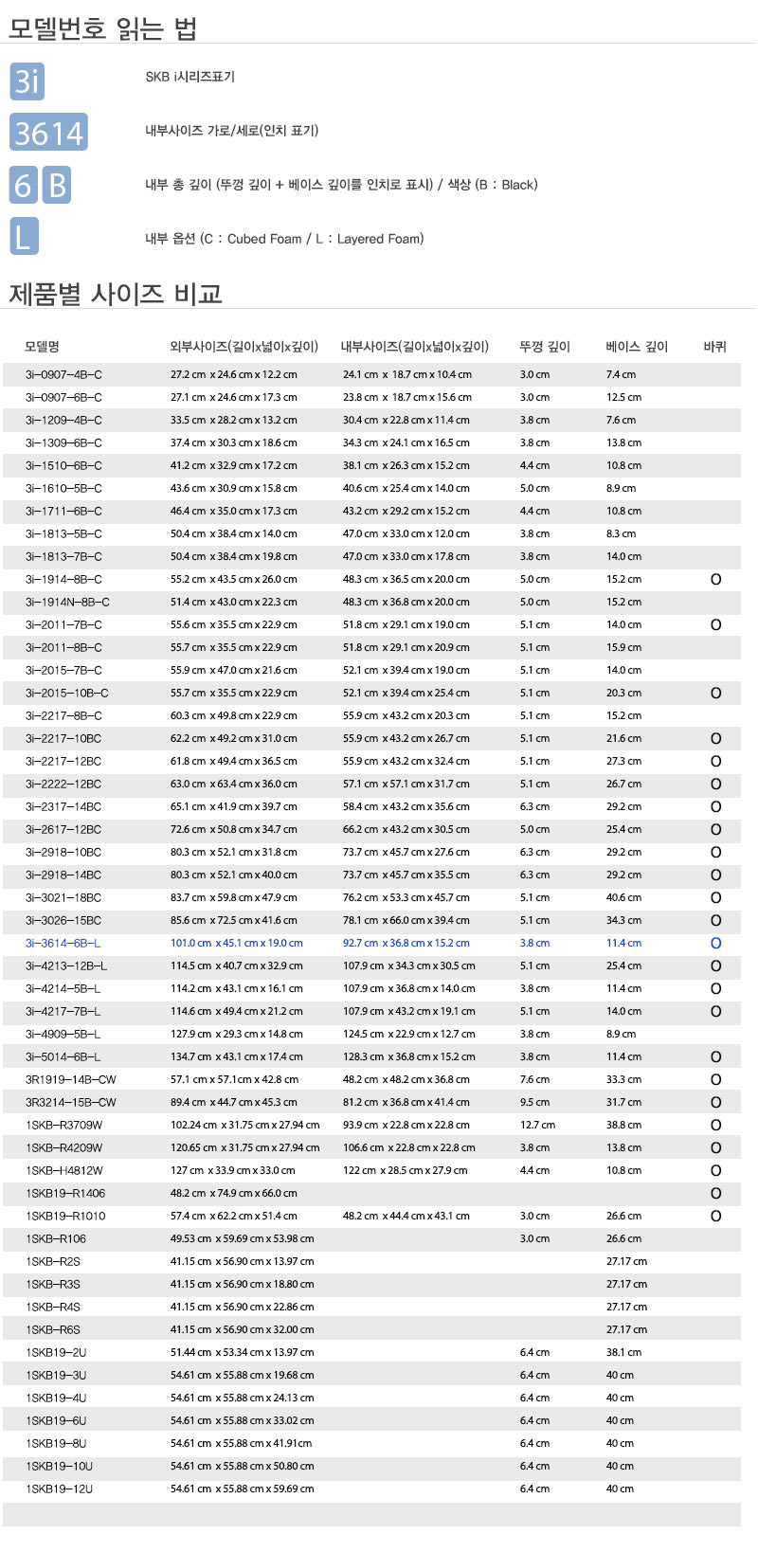Click the blue "3614" size badge
758x1552 pixels.
click(49, 133)
